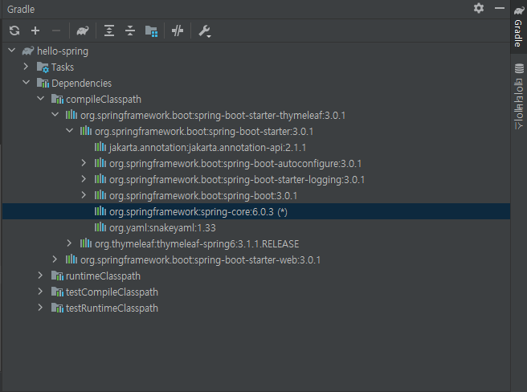Select testCompileClasspath text
This screenshot has height=392, width=527.
[112, 292]
